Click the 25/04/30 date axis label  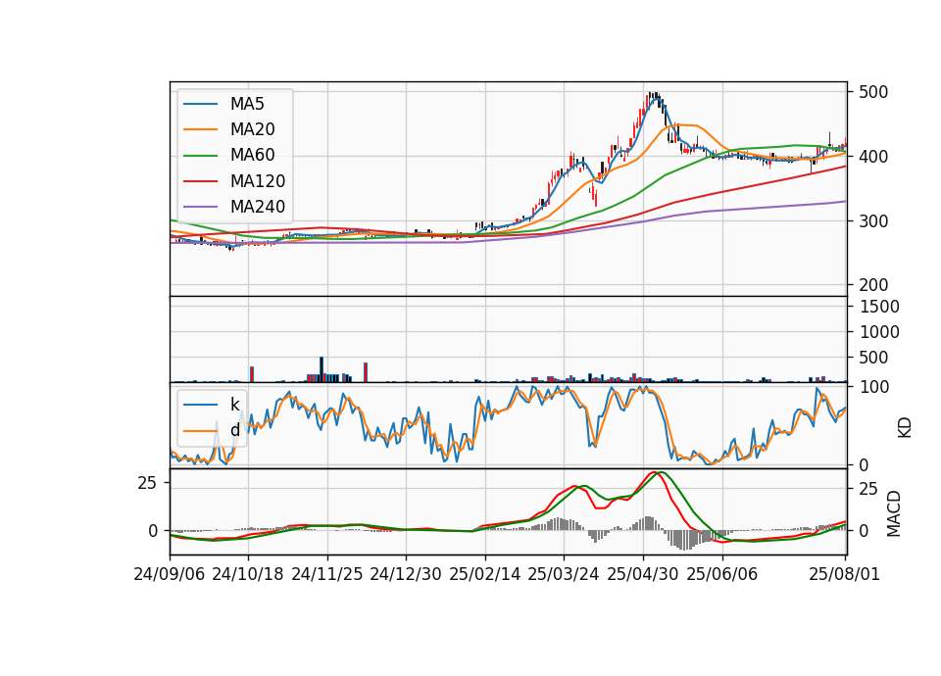[643, 574]
